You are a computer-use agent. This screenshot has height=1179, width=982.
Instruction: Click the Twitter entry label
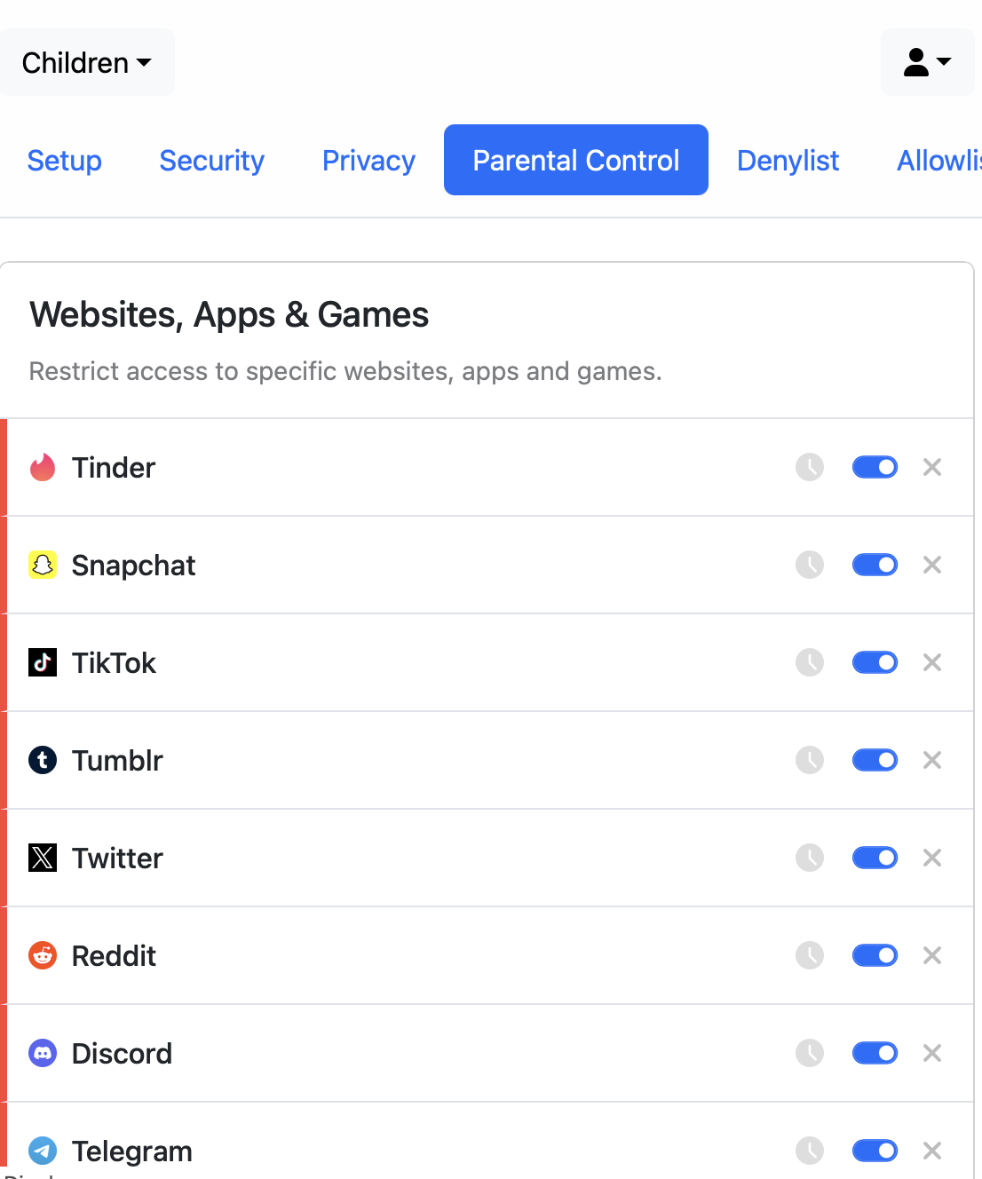coord(117,859)
